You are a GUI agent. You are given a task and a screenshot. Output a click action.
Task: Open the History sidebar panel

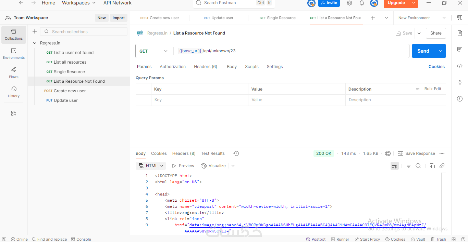pos(14,92)
